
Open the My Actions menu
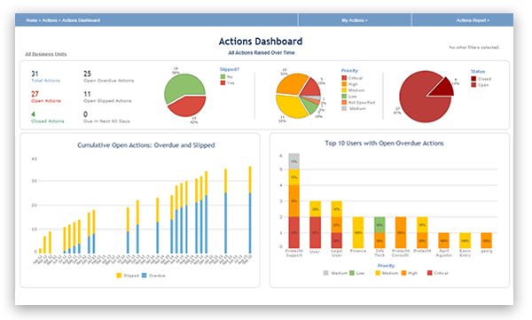355,20
